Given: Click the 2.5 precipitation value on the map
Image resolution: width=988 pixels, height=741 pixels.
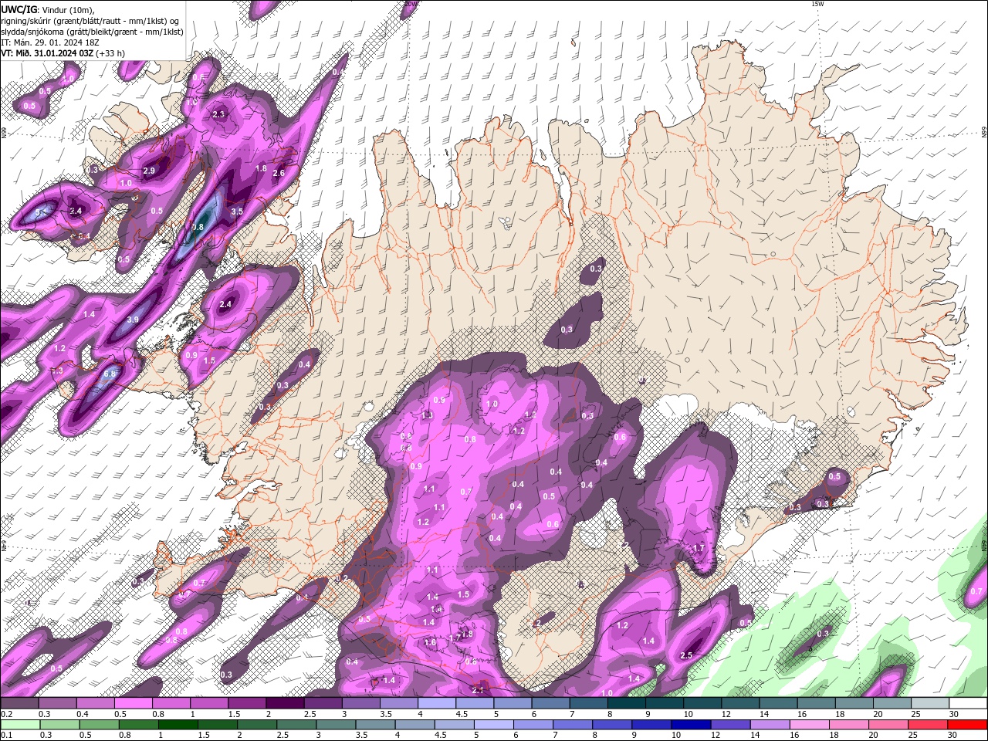Looking at the screenshot, I should [686, 655].
